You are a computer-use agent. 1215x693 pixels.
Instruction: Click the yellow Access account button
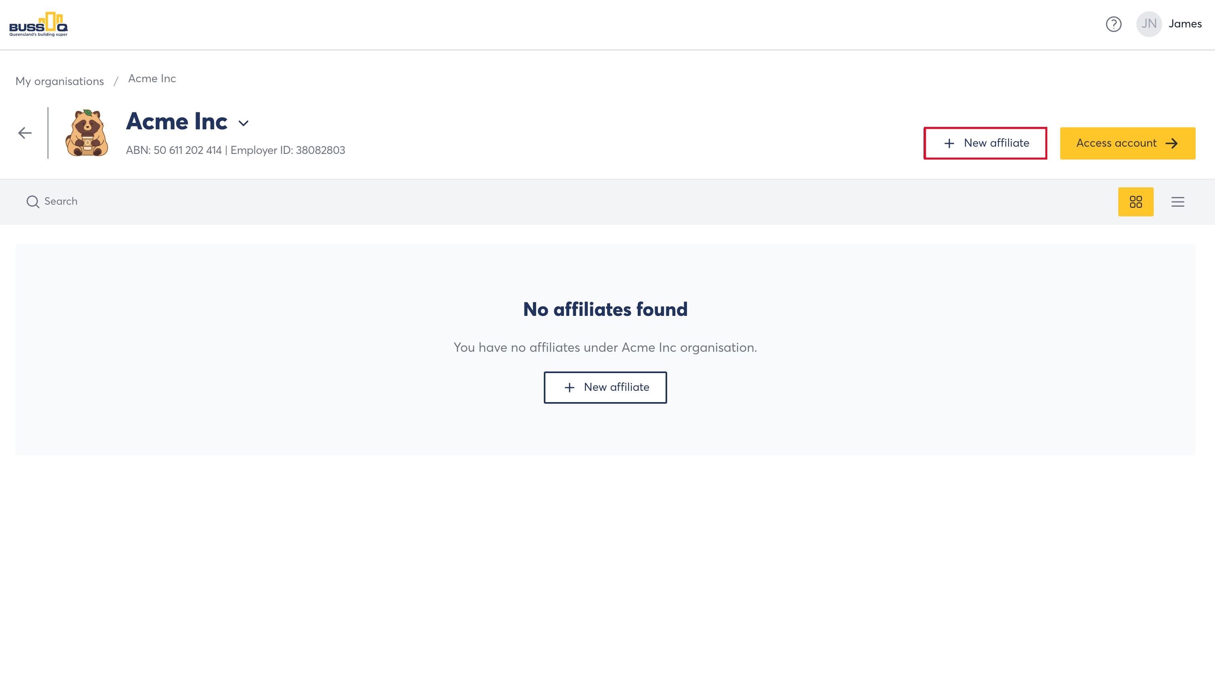click(1128, 143)
